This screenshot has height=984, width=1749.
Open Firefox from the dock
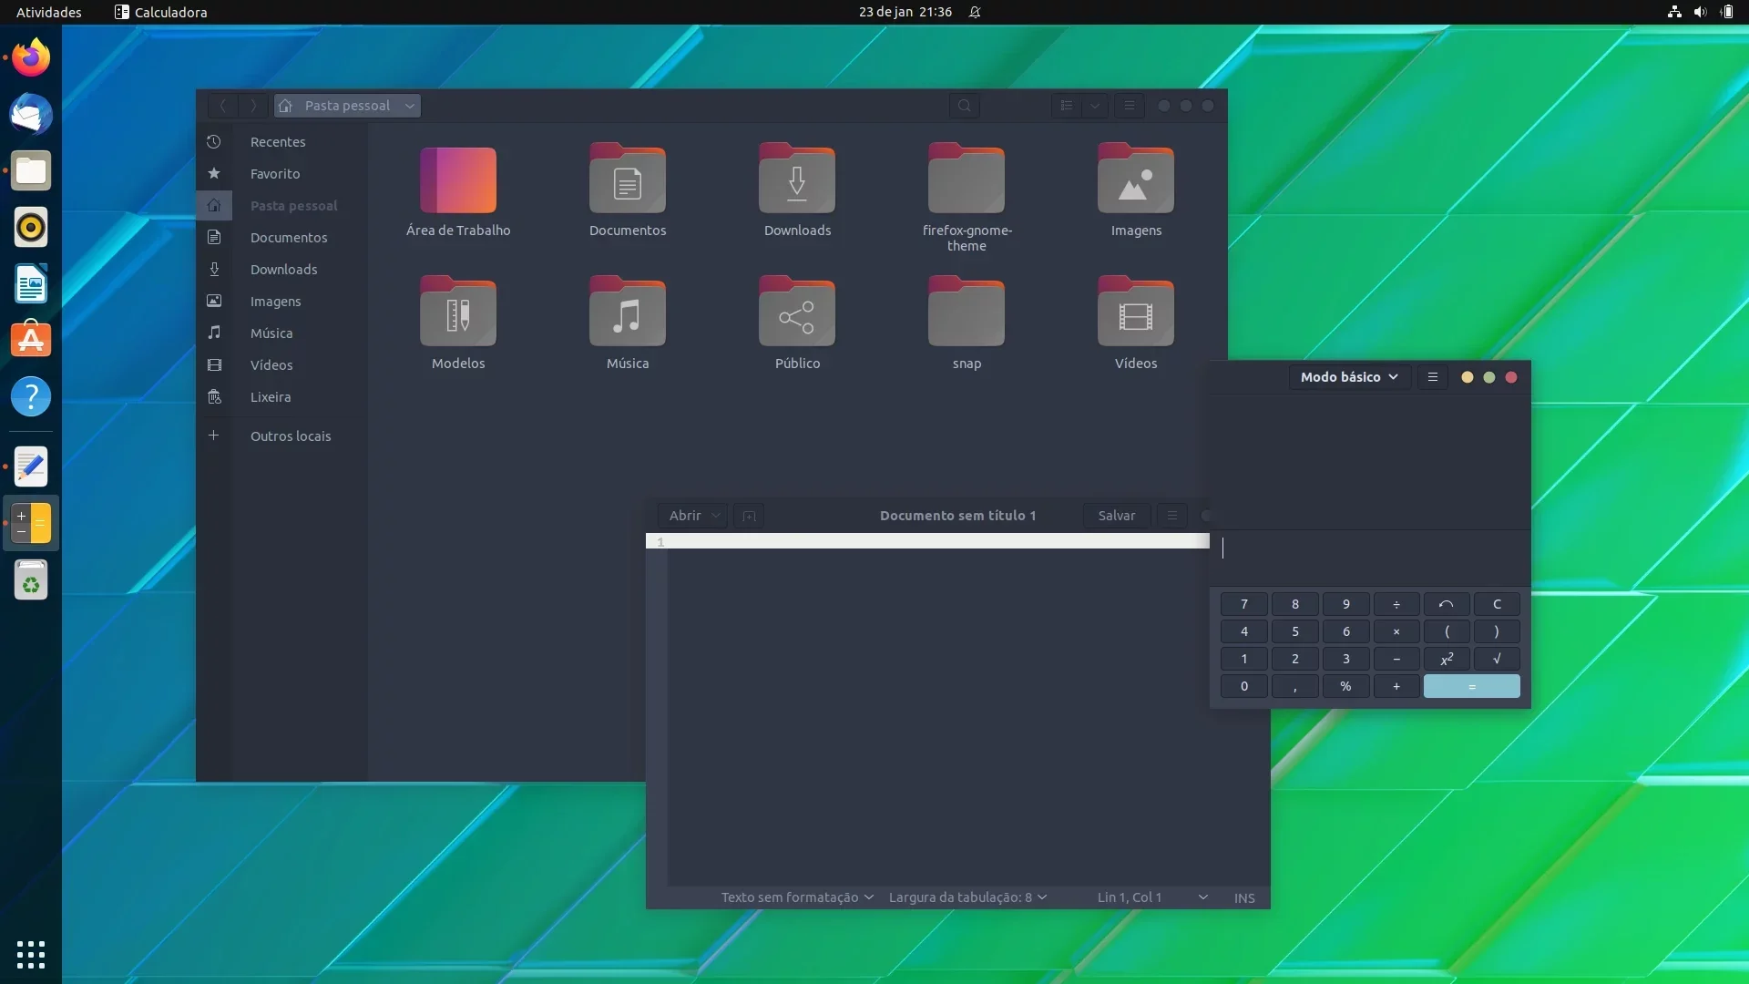(x=31, y=57)
